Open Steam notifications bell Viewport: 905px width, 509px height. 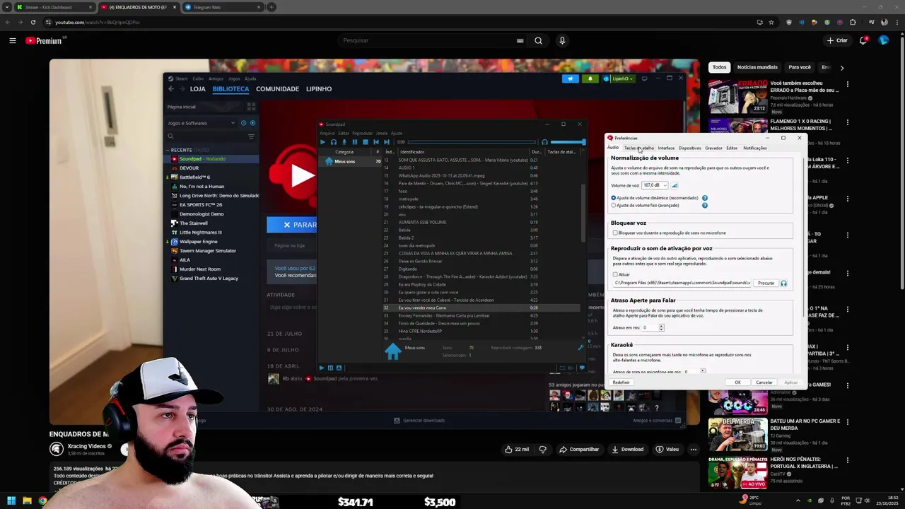coord(590,78)
